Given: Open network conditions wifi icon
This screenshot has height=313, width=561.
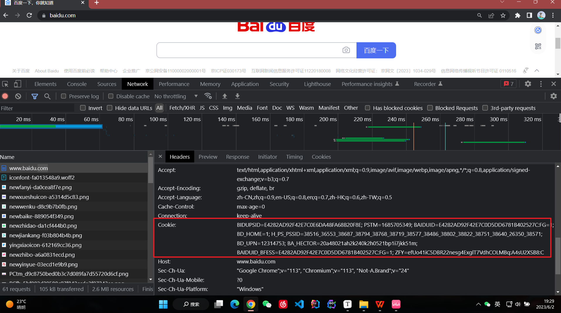Looking at the screenshot, I should (208, 96).
